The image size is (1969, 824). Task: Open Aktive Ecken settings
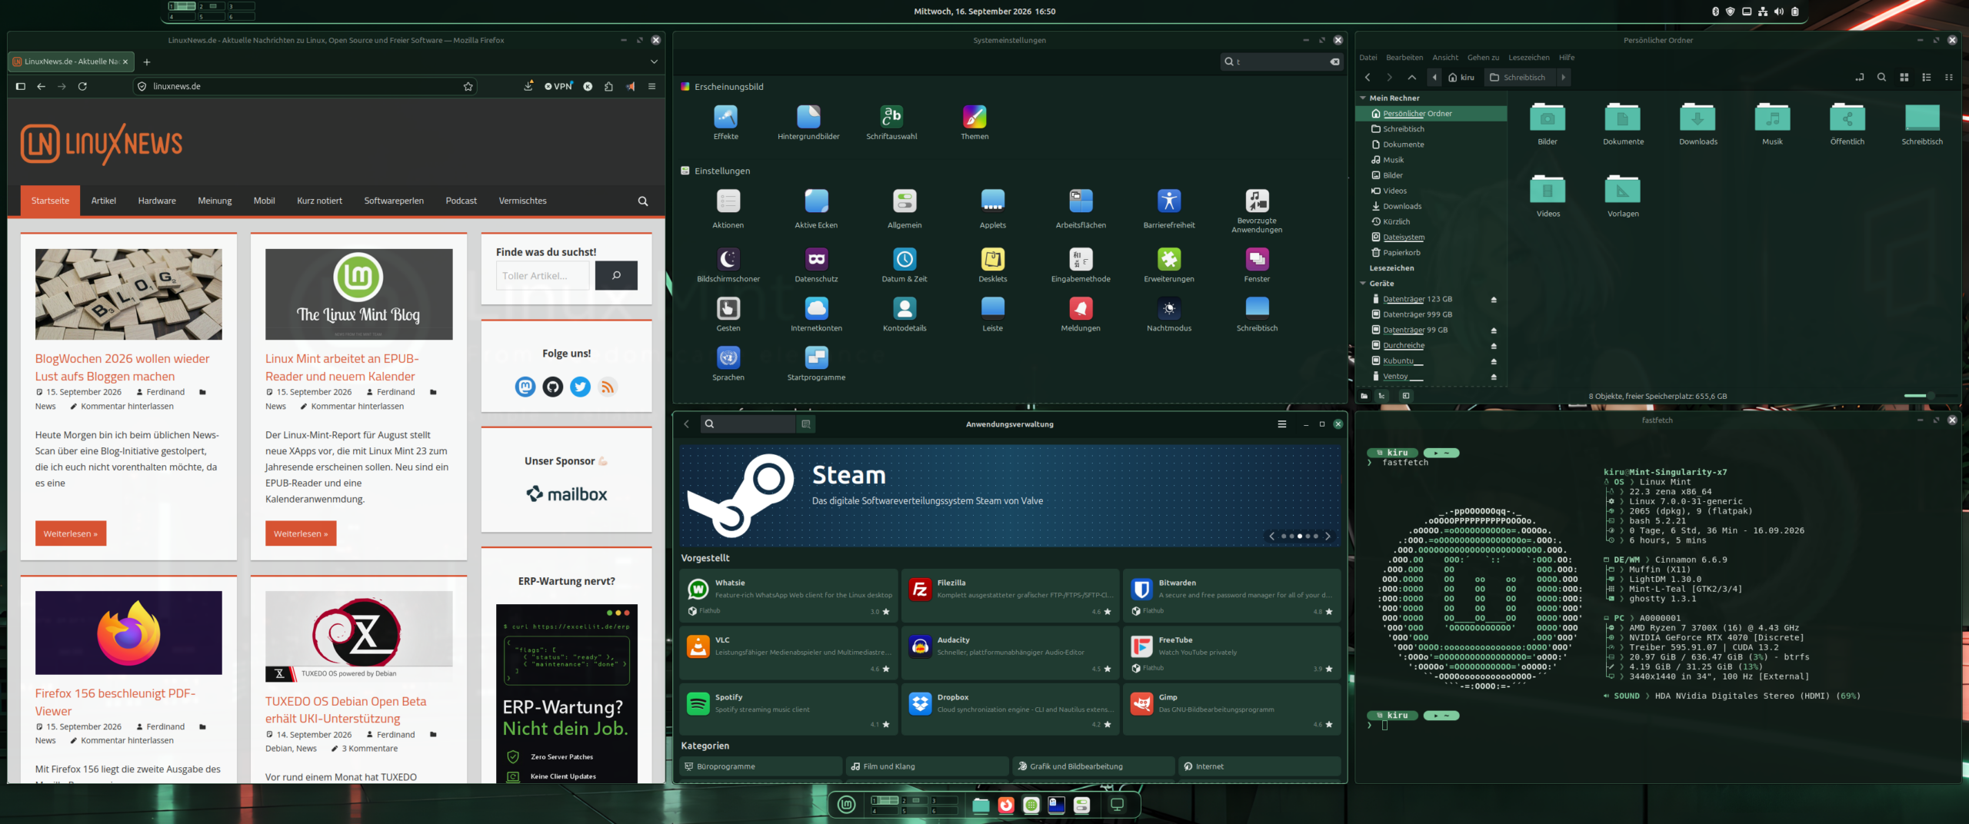tap(816, 209)
